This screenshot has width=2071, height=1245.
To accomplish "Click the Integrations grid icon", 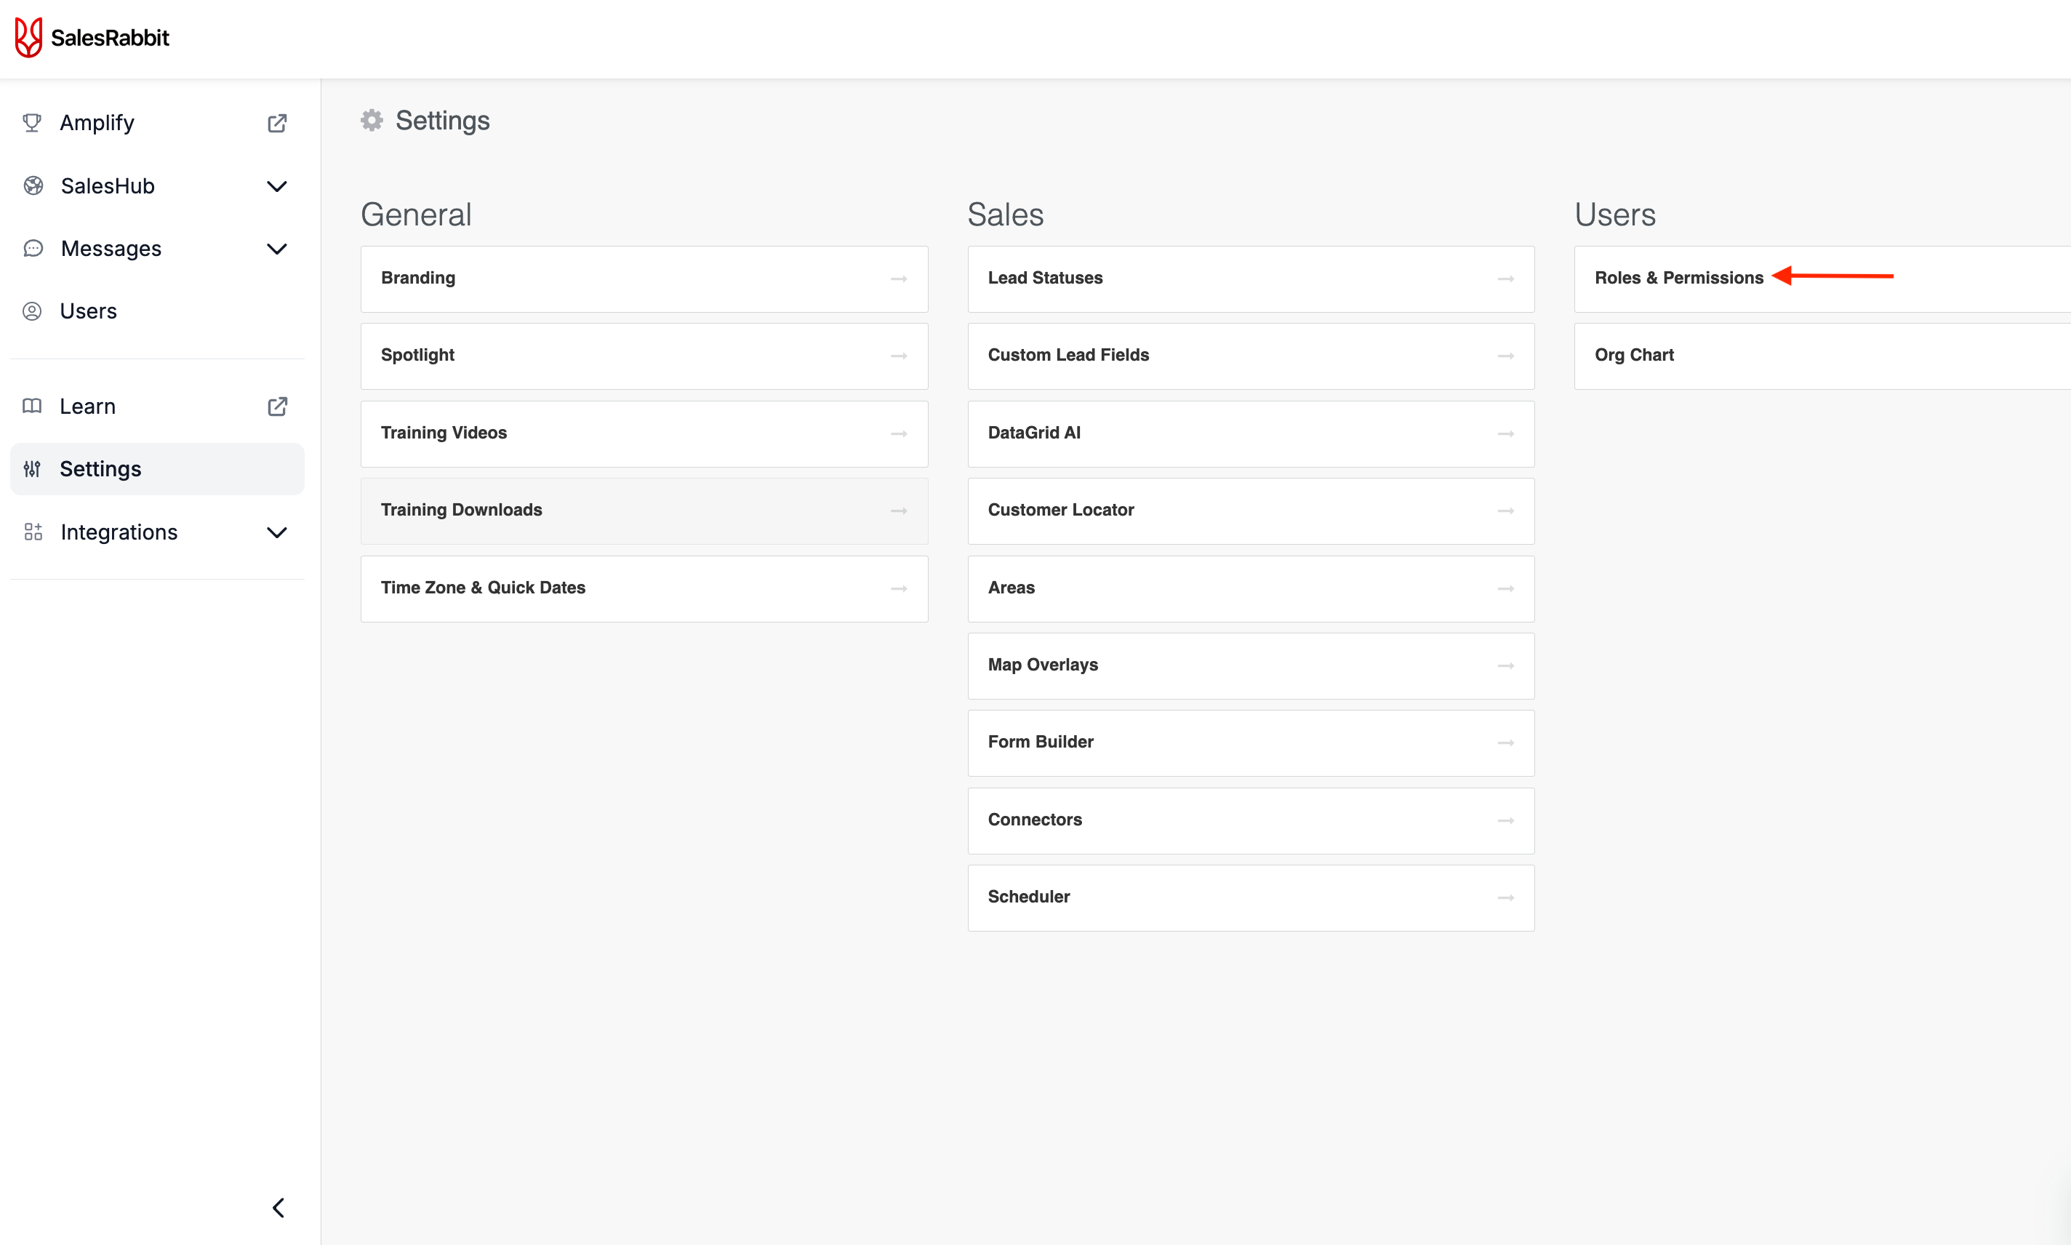I will click(33, 532).
